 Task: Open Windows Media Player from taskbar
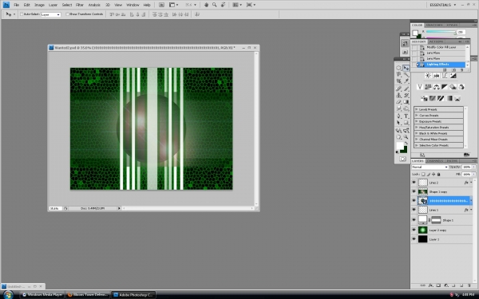coord(42,295)
